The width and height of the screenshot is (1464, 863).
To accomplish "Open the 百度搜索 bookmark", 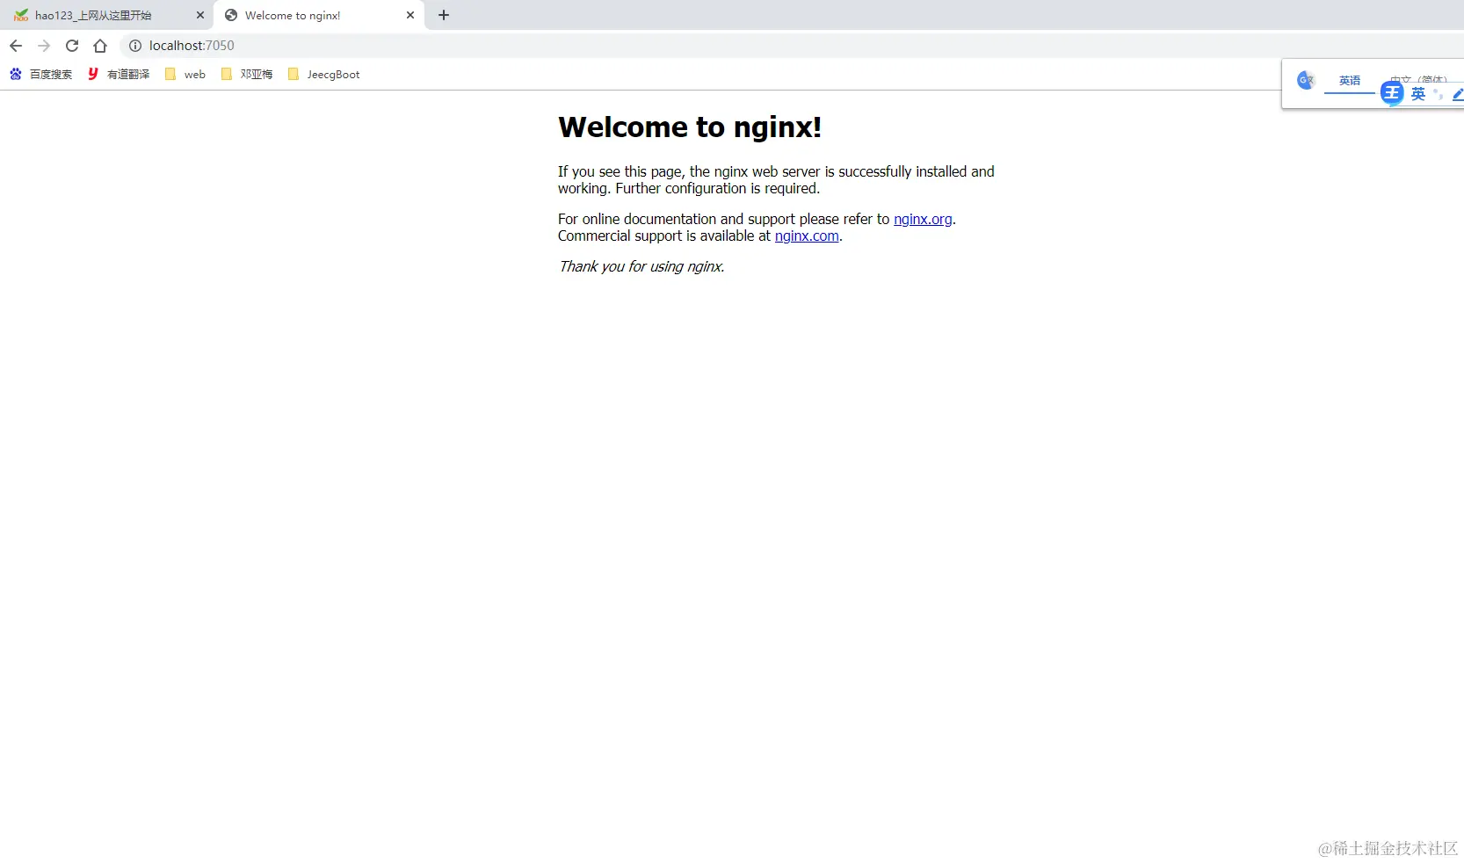I will (41, 75).
